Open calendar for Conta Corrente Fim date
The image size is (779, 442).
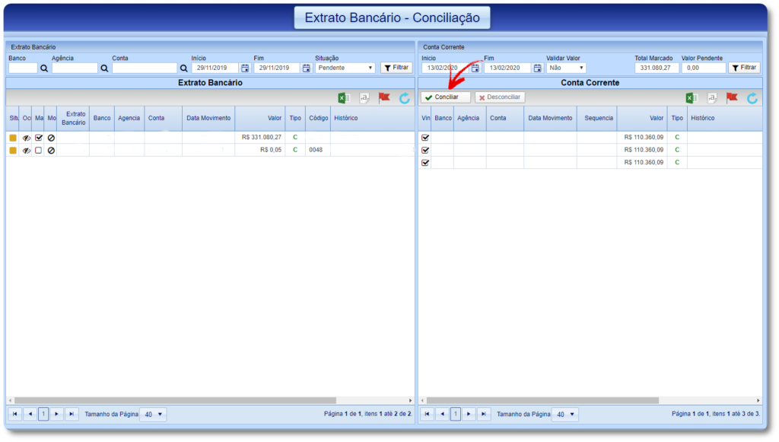click(537, 68)
